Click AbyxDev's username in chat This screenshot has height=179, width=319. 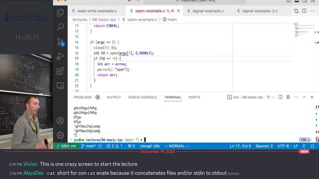tap(33, 173)
